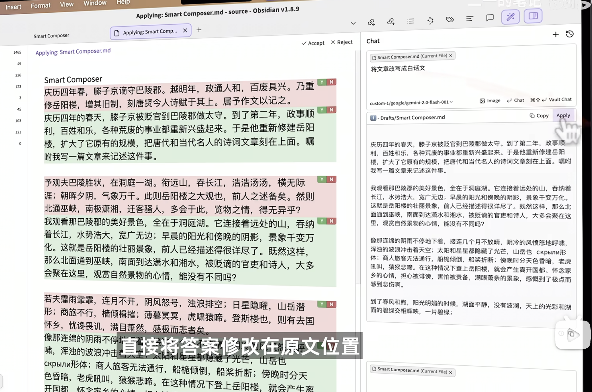592x392 pixels.
Task: Open chat history via the clock icon
Action: pos(570,33)
